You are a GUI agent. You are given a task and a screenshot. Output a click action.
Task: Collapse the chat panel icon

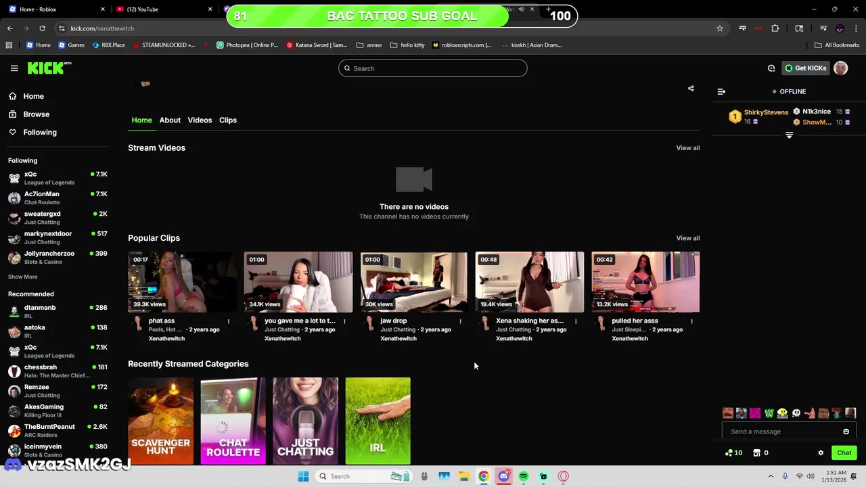click(721, 91)
